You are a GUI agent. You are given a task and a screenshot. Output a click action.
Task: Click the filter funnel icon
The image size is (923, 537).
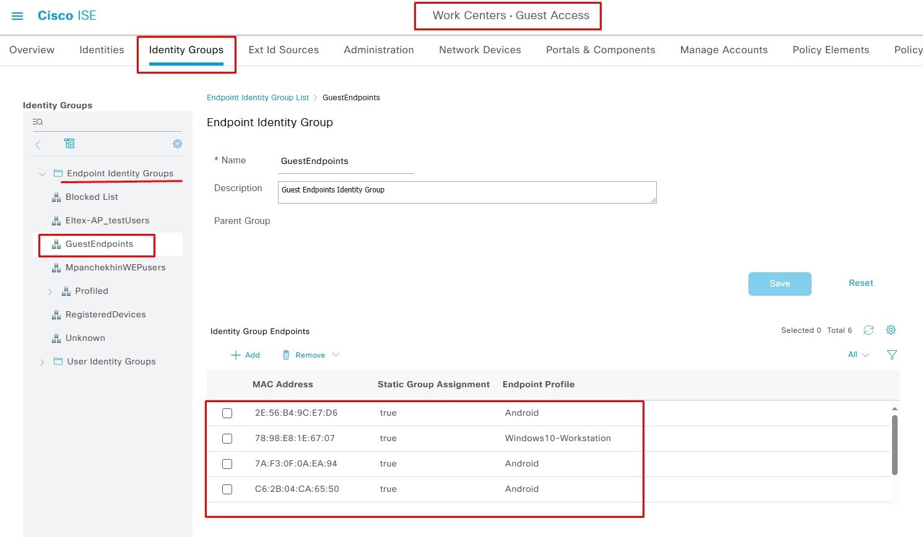click(x=891, y=354)
